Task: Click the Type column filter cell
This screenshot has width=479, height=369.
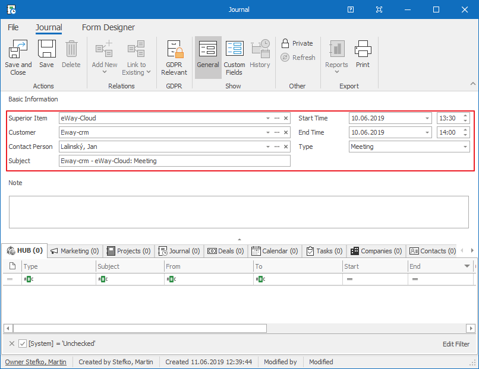Action: click(59, 279)
